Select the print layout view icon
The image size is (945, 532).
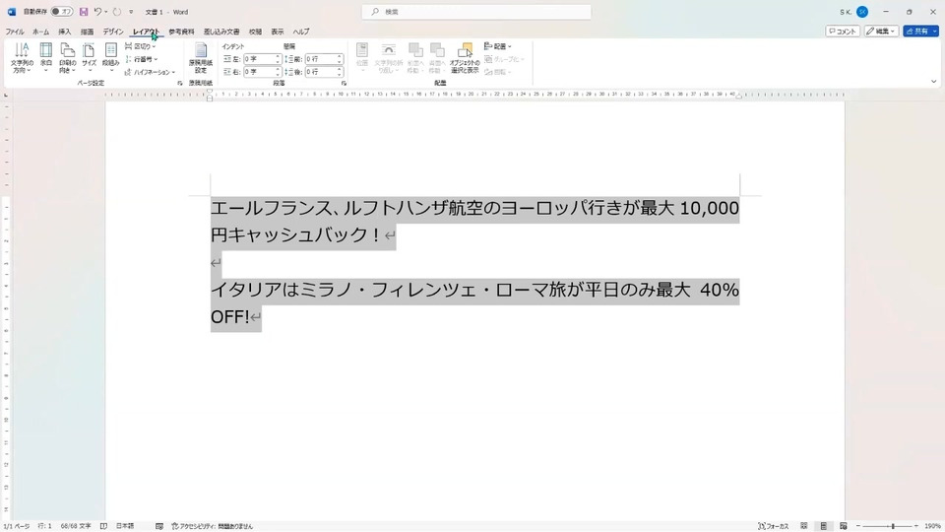click(x=824, y=526)
